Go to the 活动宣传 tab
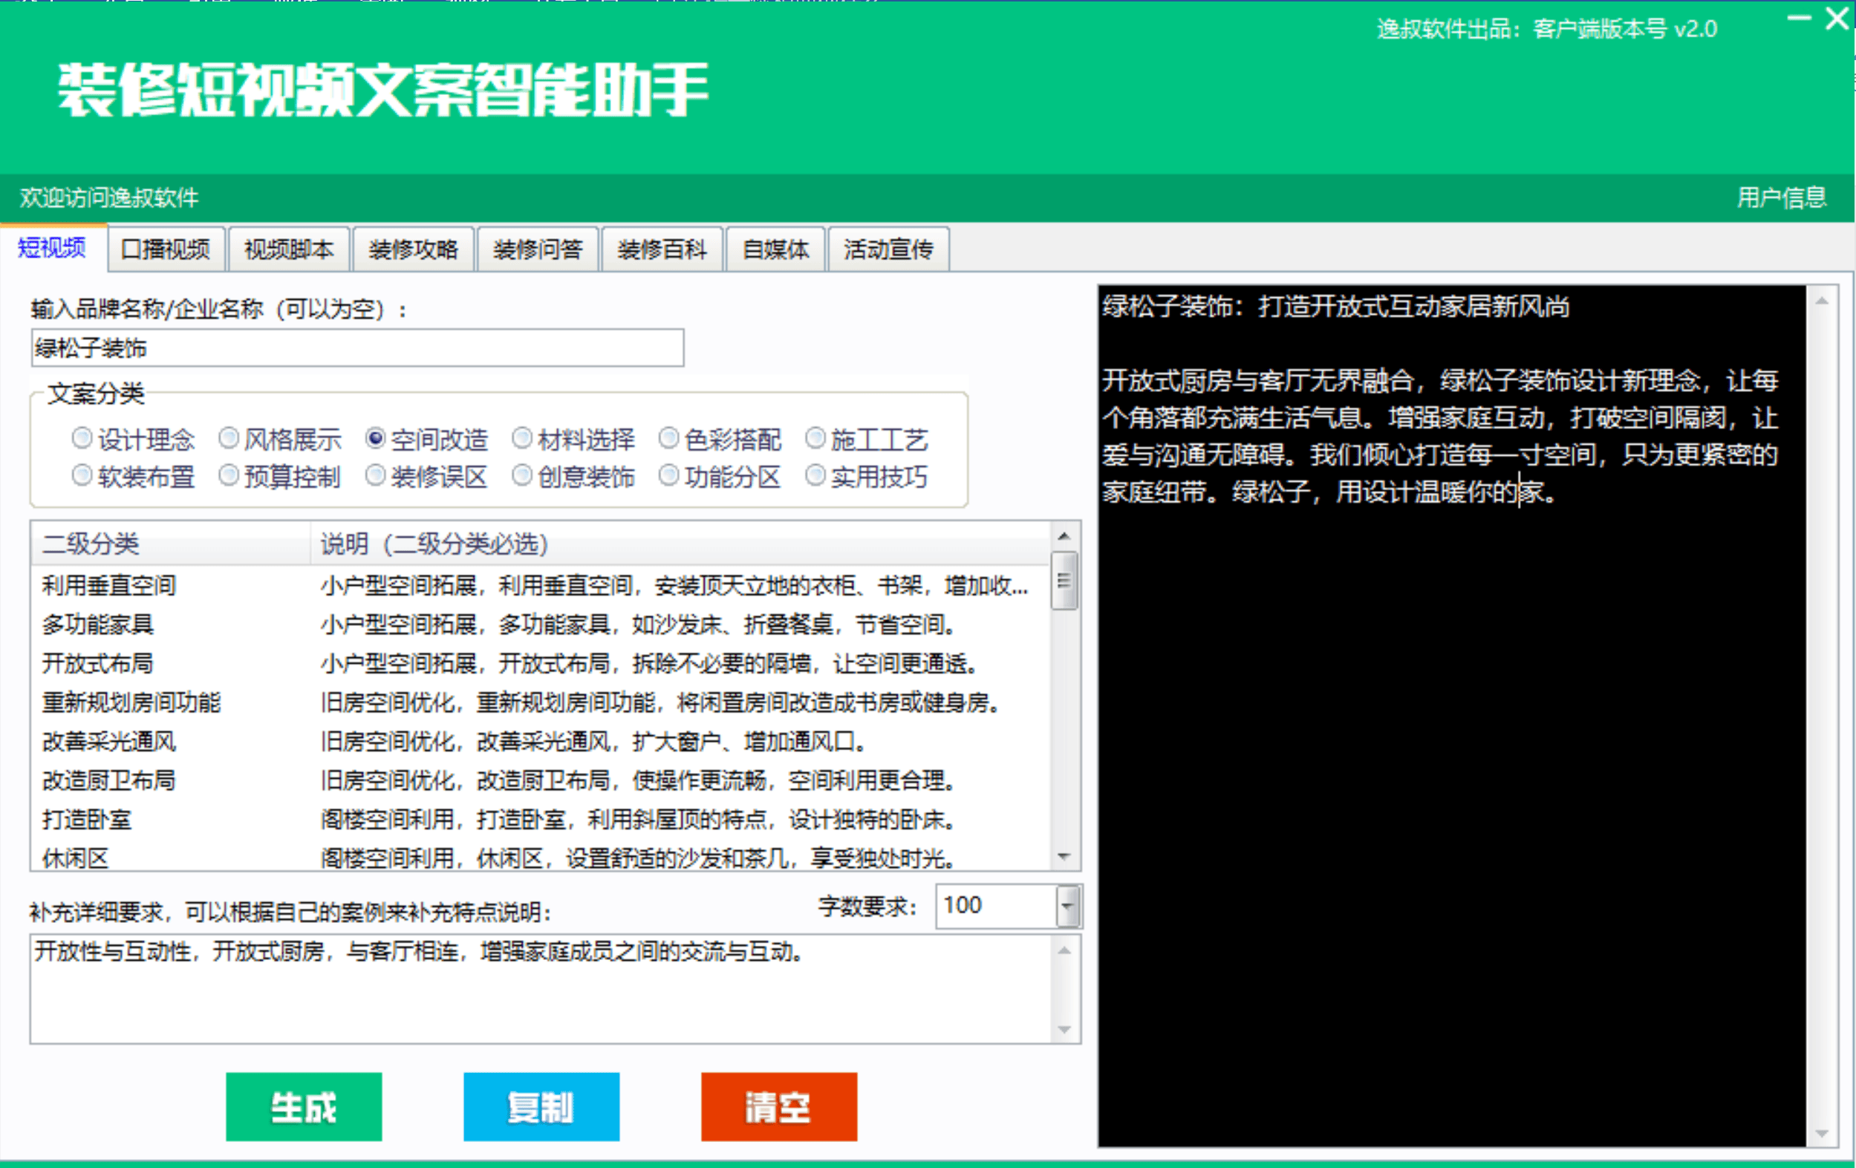This screenshot has width=1856, height=1168. 888,249
